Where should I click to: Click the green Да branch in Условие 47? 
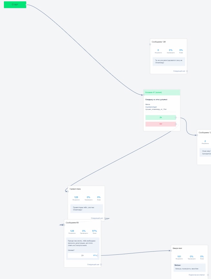coord(160,118)
